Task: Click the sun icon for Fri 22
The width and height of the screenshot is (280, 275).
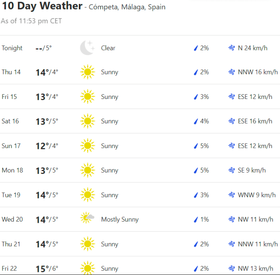Action: (87, 268)
